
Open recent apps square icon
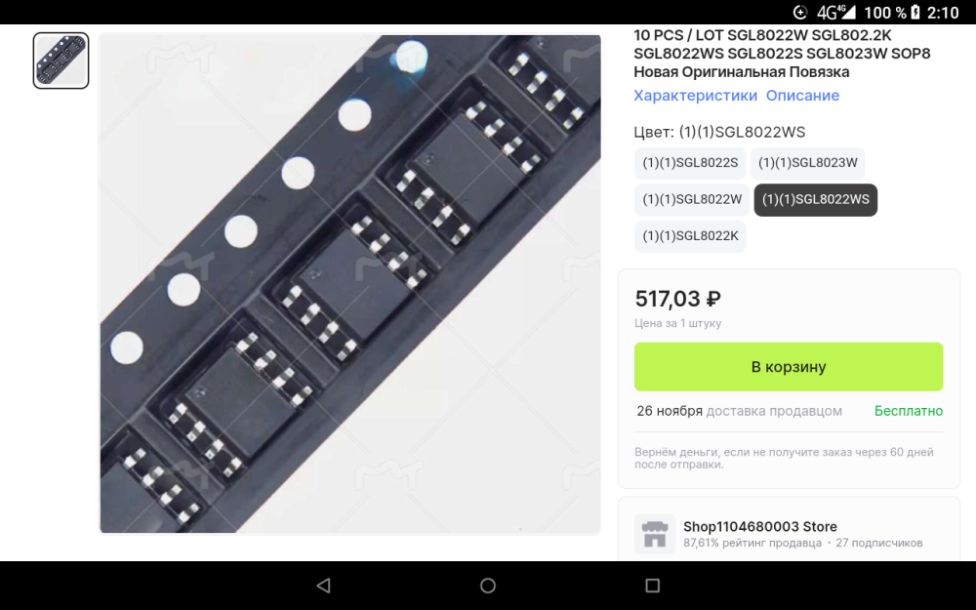click(x=652, y=585)
